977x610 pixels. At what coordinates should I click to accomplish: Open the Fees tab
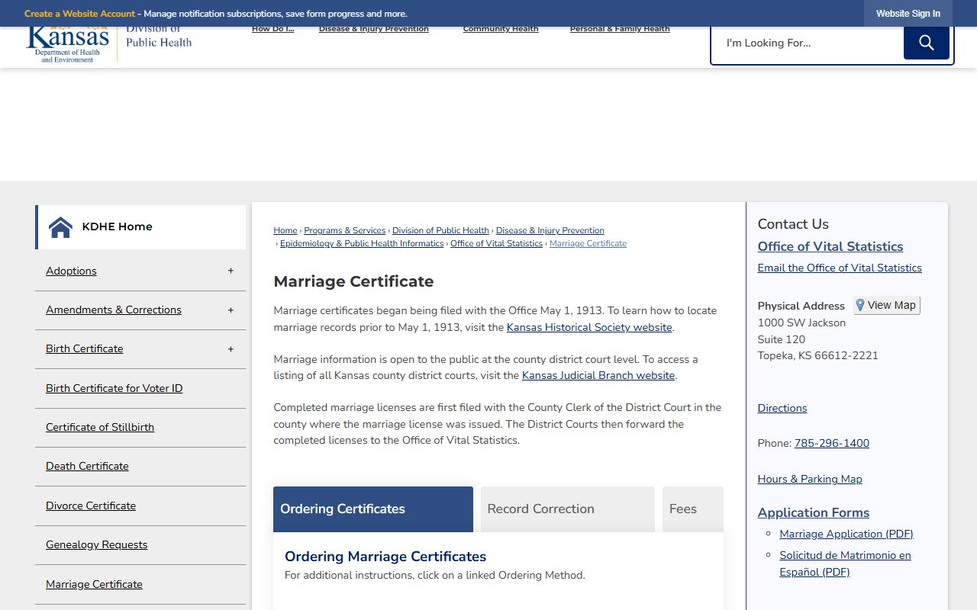tap(693, 509)
